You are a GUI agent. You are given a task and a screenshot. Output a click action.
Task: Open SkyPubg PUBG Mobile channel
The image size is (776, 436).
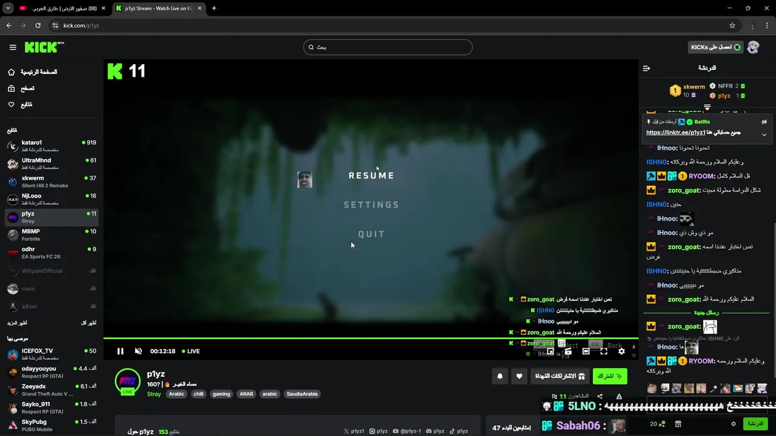pyautogui.click(x=52, y=425)
